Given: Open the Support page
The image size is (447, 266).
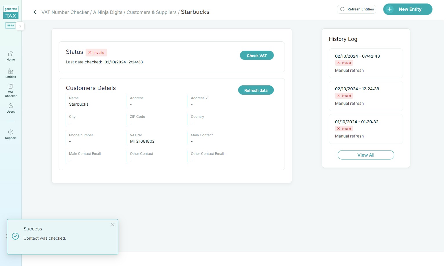Looking at the screenshot, I should click(11, 135).
